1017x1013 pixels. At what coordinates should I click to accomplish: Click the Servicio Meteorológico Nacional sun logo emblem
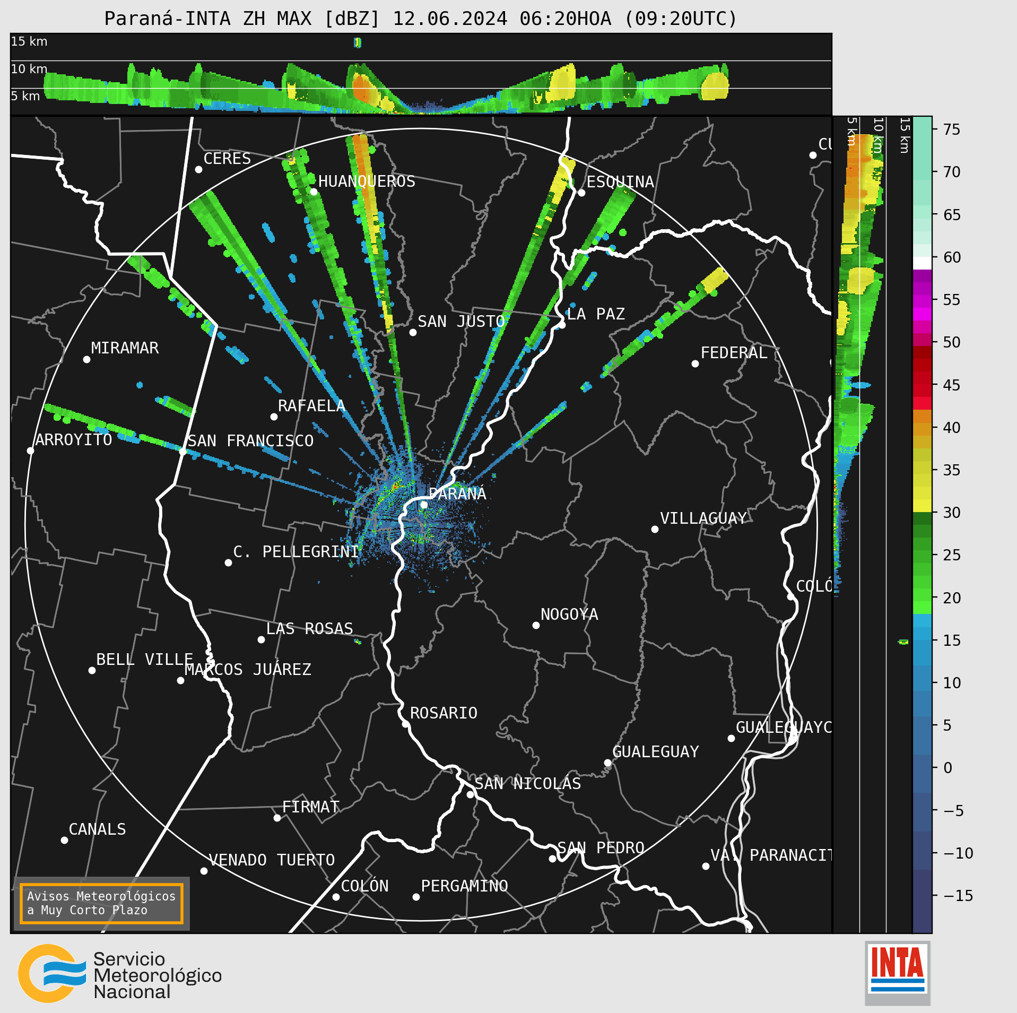pos(52,973)
